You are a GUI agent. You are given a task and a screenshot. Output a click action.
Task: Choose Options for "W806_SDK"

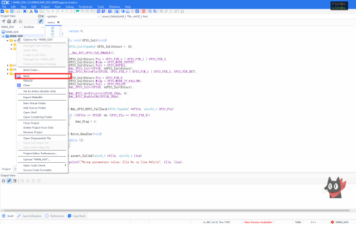coord(42,40)
